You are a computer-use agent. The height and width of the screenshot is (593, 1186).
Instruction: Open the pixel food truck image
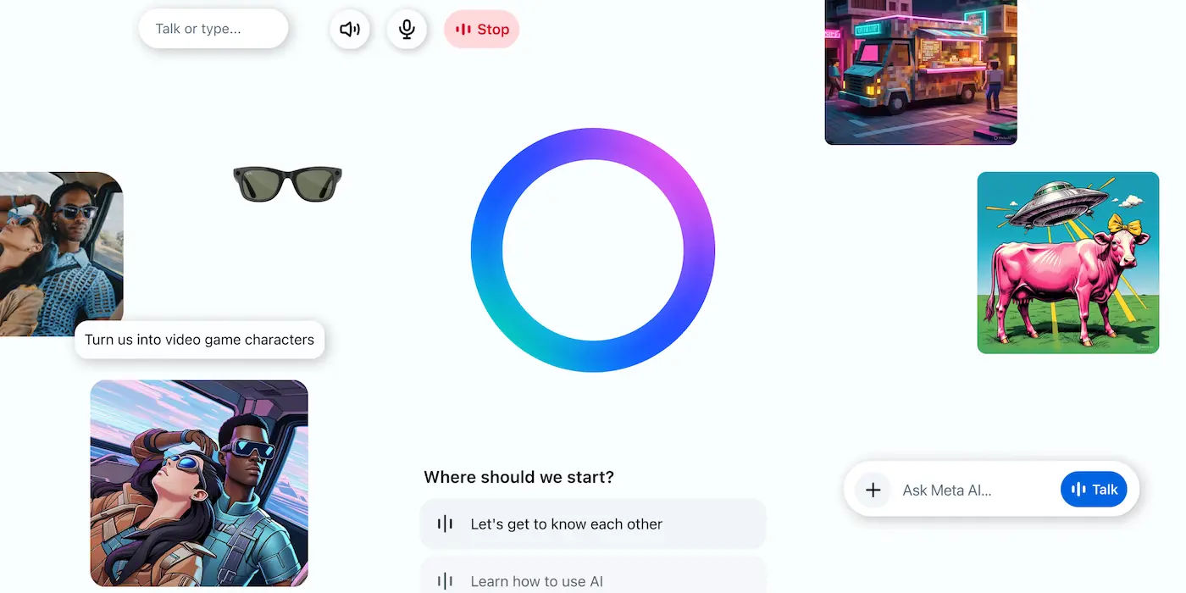click(x=921, y=72)
